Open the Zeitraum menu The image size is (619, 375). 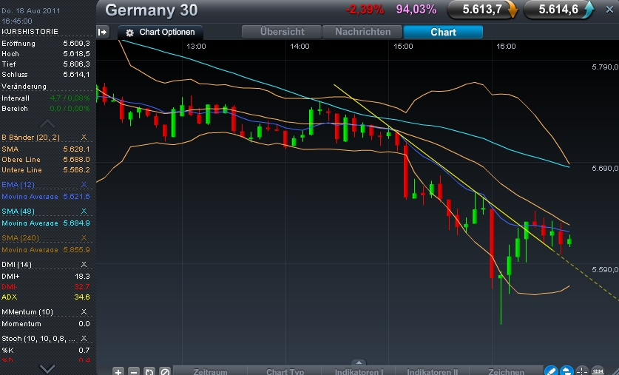click(210, 371)
